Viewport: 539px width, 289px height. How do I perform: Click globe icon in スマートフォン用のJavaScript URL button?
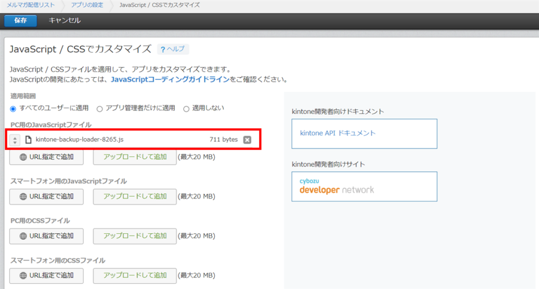23,197
